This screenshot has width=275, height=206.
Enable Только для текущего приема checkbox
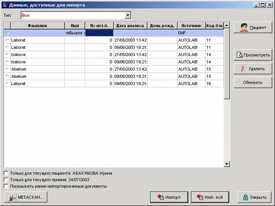point(6,180)
